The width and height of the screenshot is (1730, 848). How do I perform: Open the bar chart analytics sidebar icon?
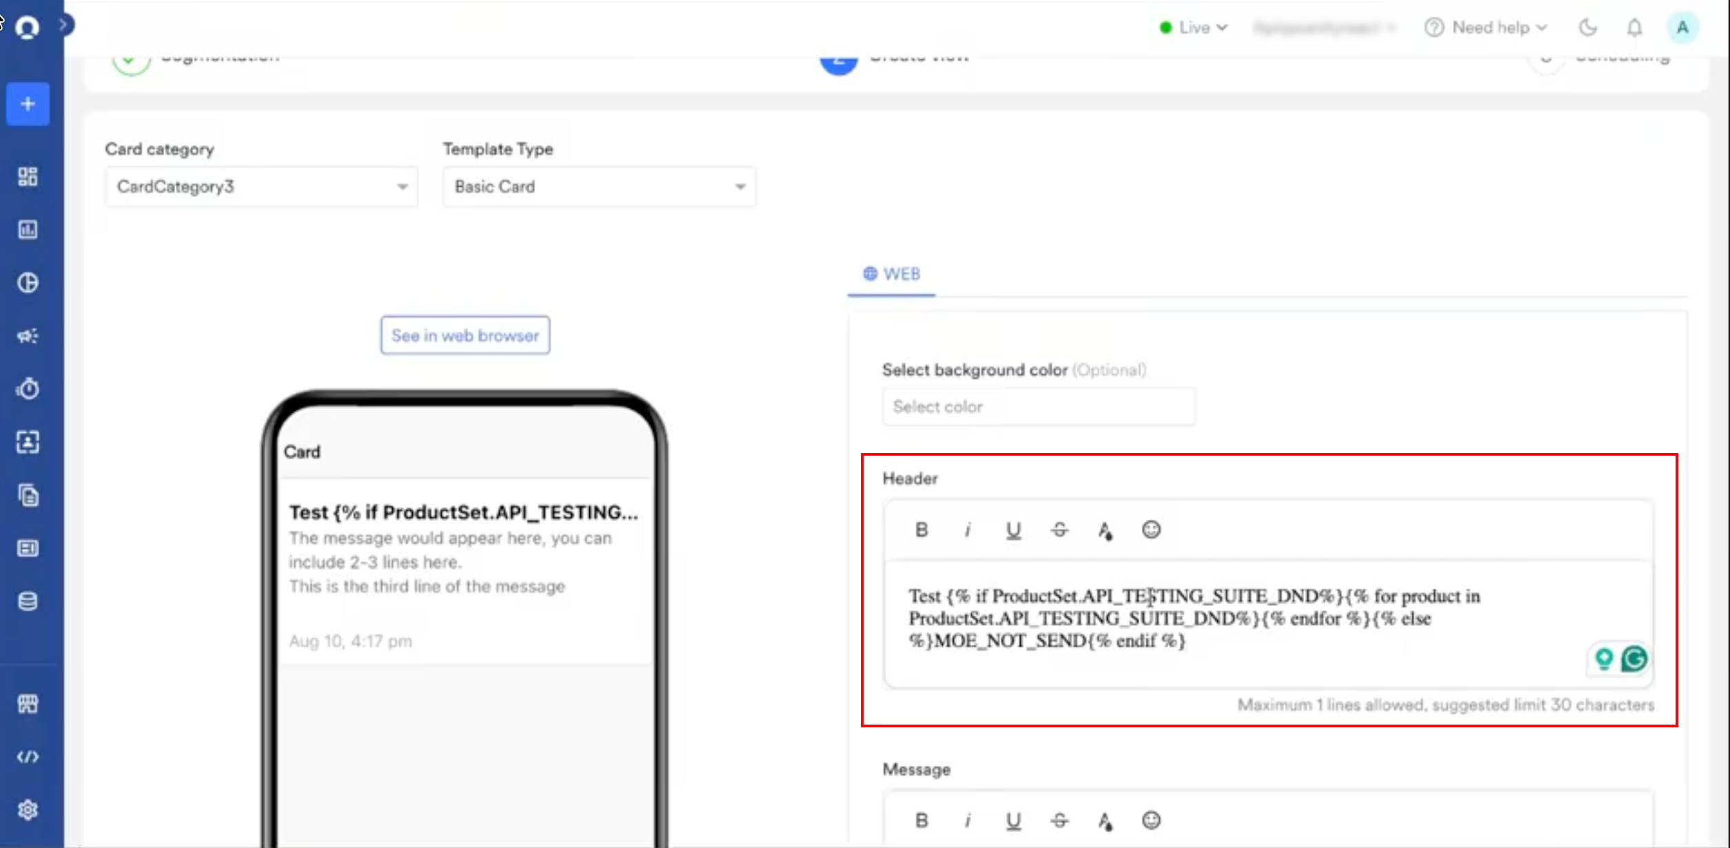pyautogui.click(x=28, y=230)
